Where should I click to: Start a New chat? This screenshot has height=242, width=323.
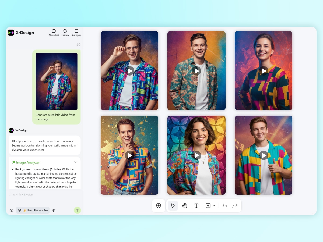pos(54,33)
